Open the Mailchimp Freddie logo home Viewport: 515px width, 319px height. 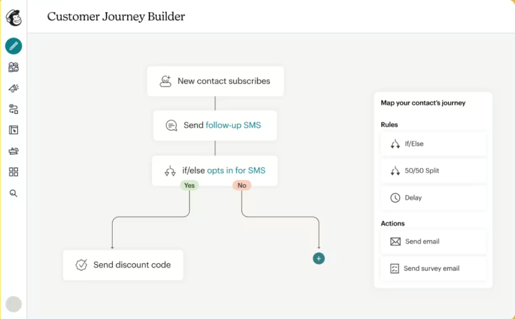(x=13, y=17)
